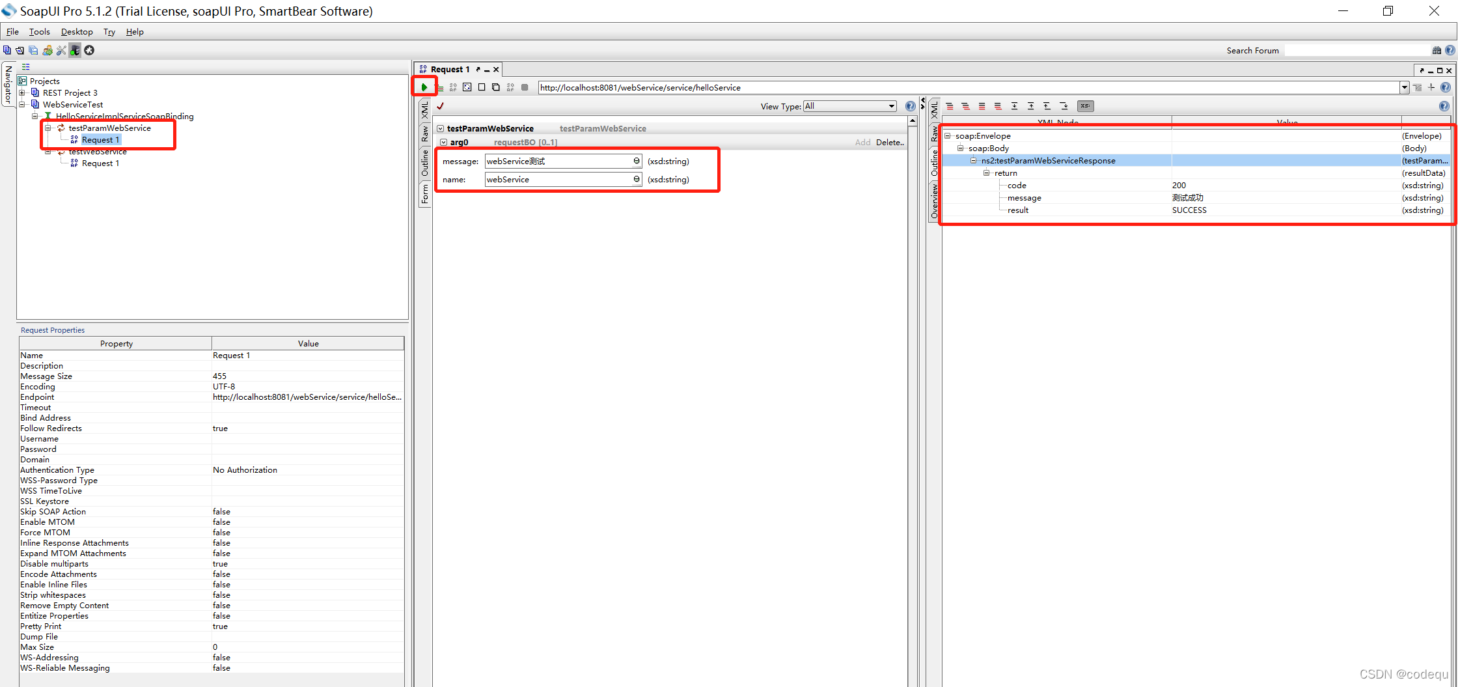Image resolution: width=1458 pixels, height=687 pixels.
Task: Switch to the request XML tab
Action: (425, 110)
